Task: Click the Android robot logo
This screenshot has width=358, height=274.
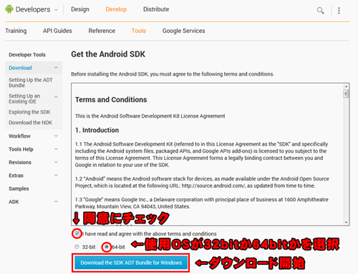Action: tap(9, 9)
